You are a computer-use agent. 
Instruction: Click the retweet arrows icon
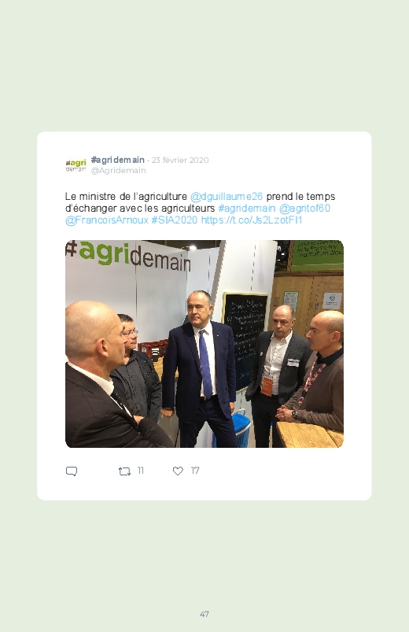click(x=124, y=471)
